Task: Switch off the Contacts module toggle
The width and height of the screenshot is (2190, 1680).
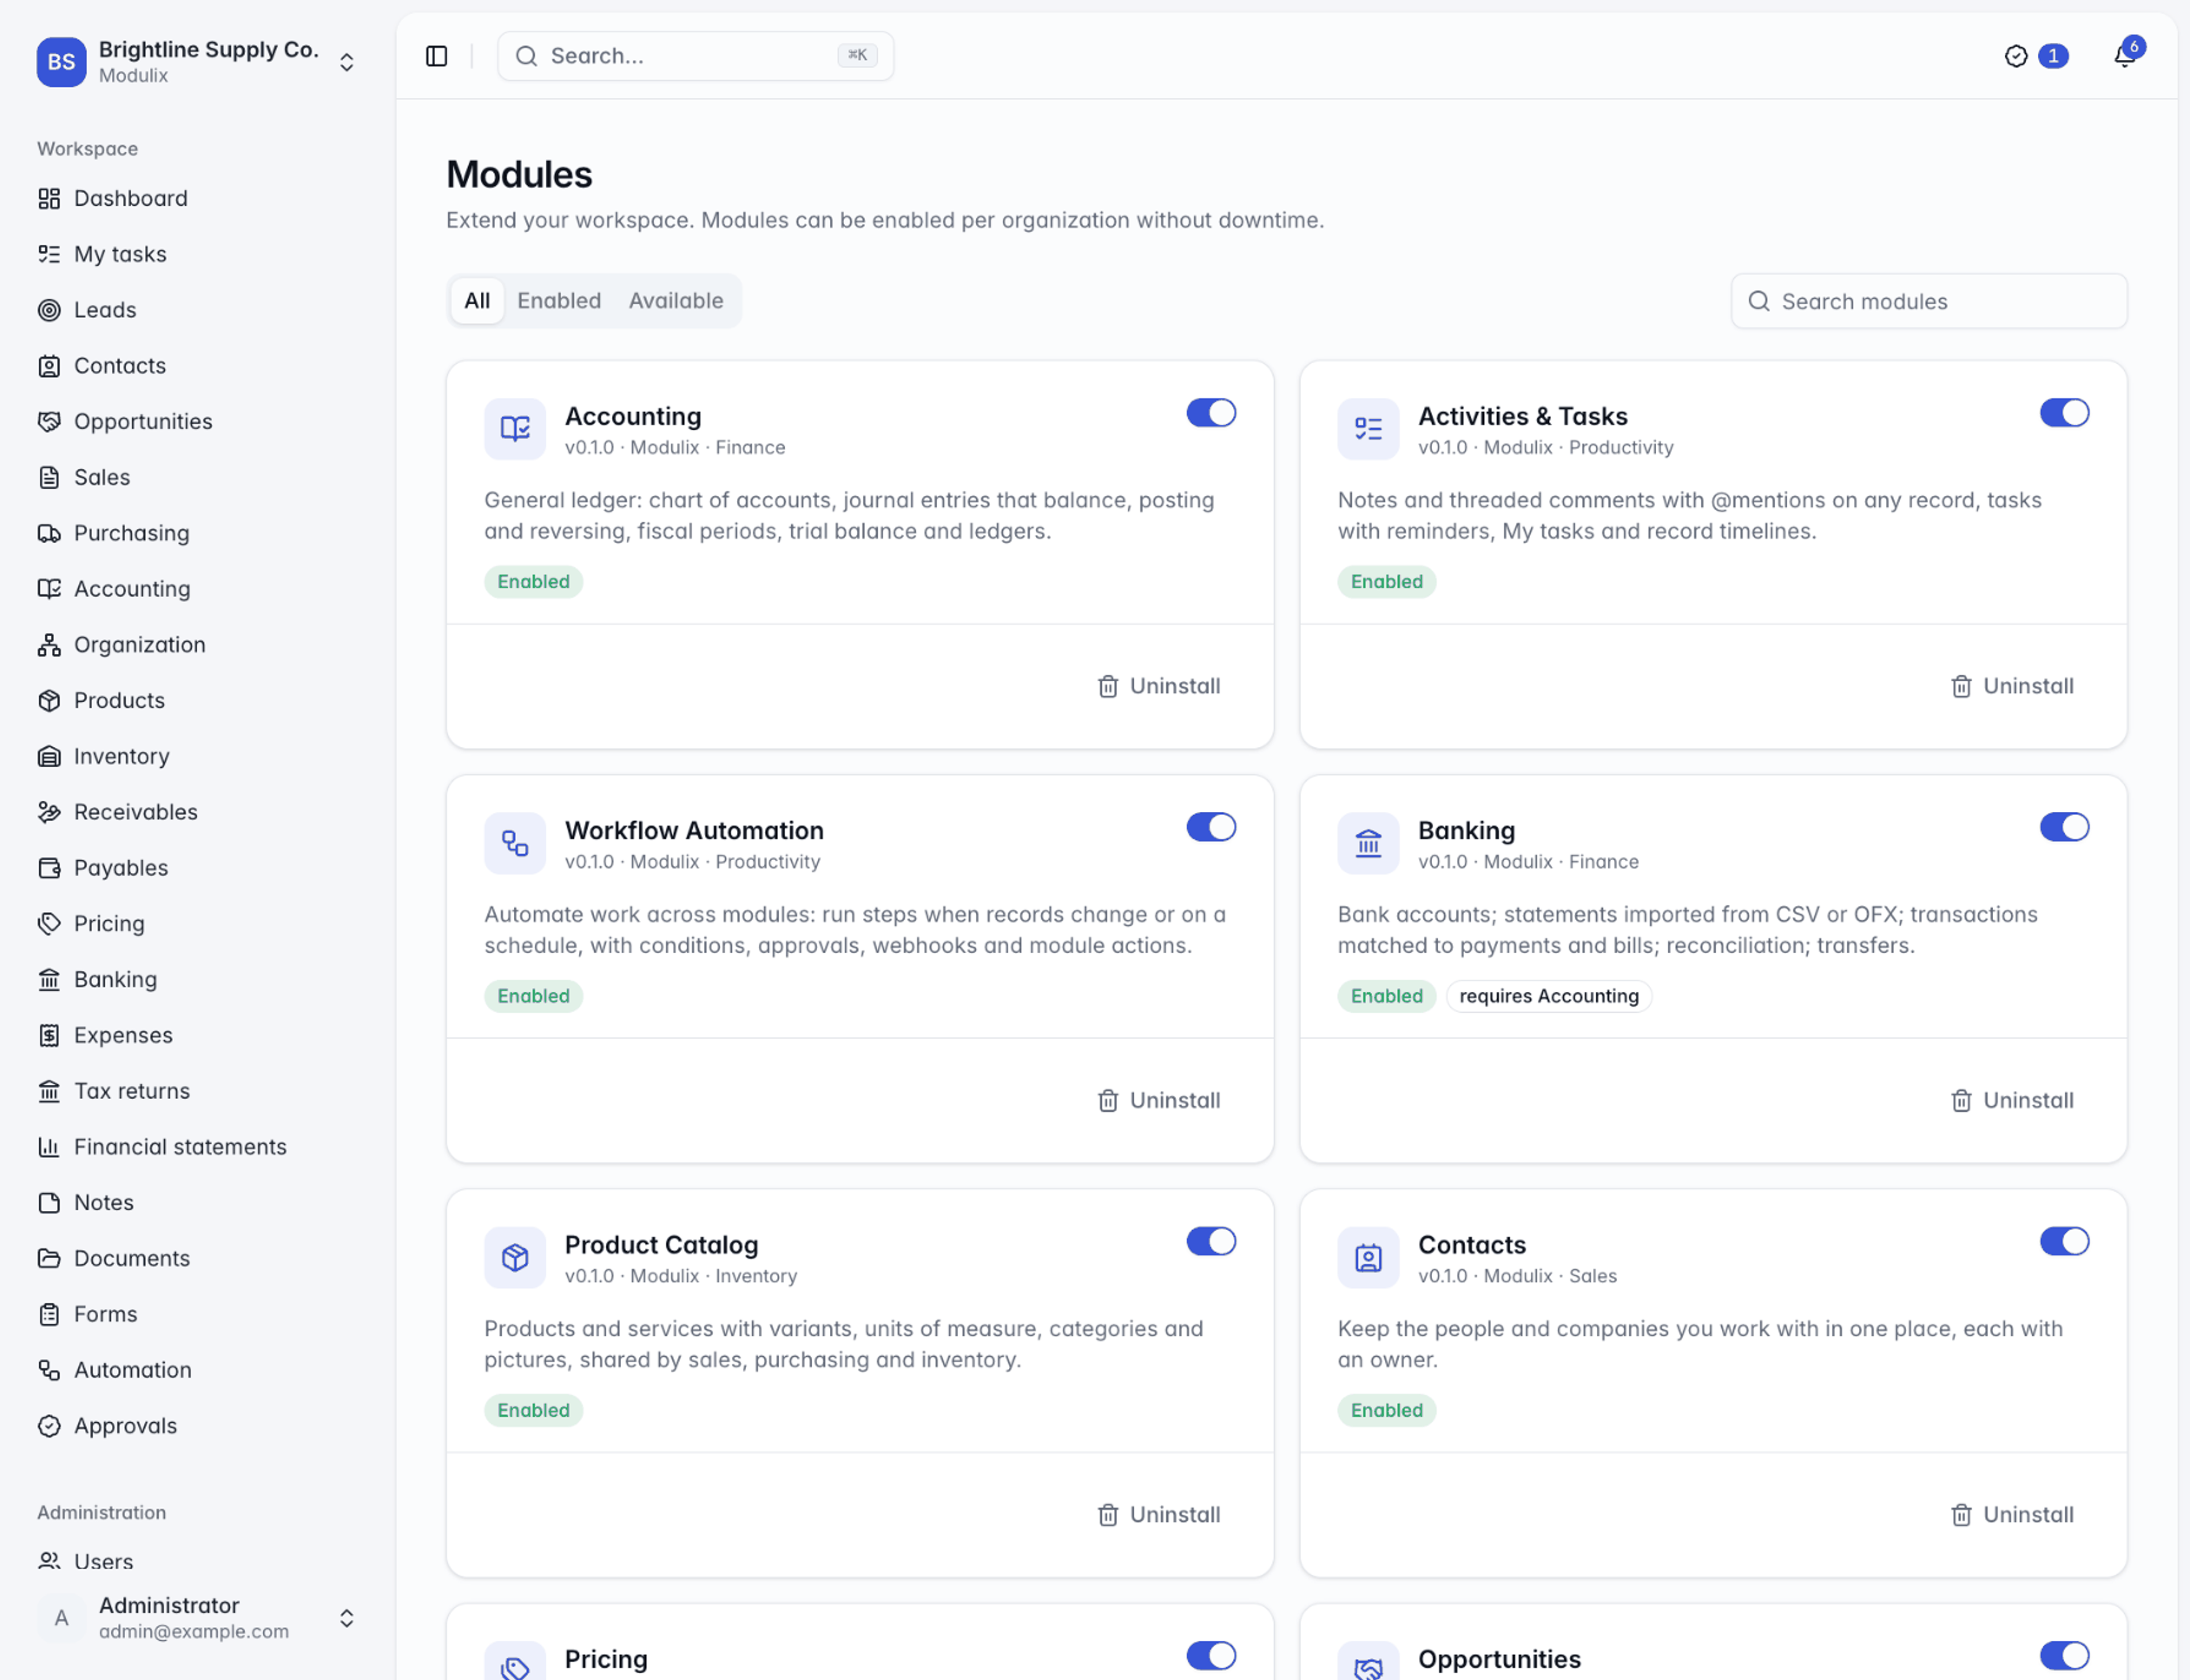Action: click(x=2064, y=1241)
